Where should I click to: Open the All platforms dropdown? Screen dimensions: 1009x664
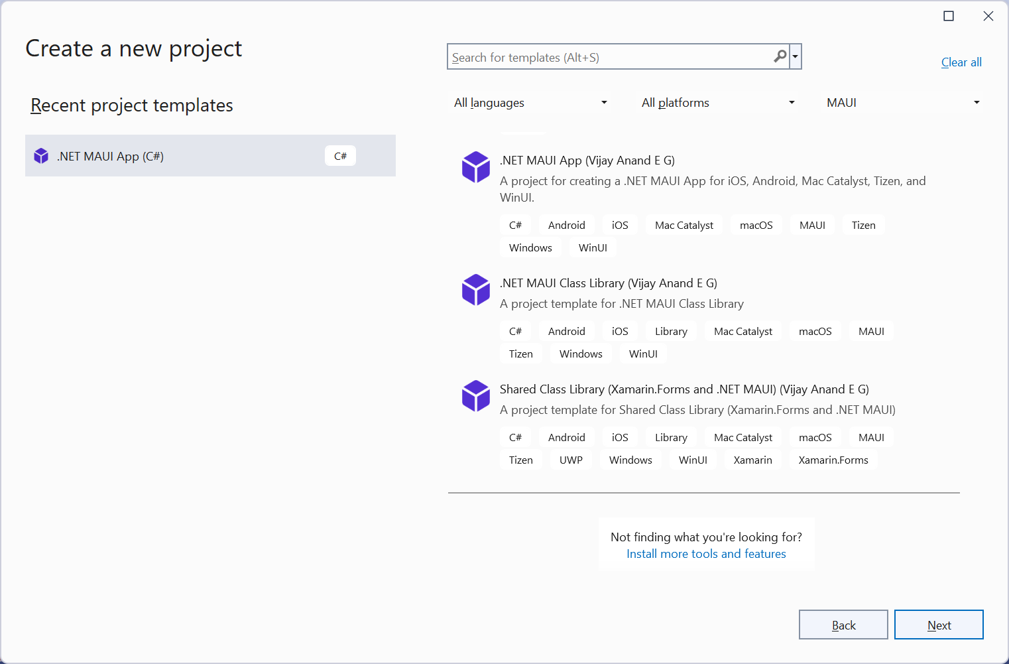click(x=718, y=102)
